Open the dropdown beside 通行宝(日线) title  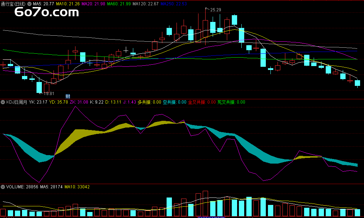pos(29,4)
